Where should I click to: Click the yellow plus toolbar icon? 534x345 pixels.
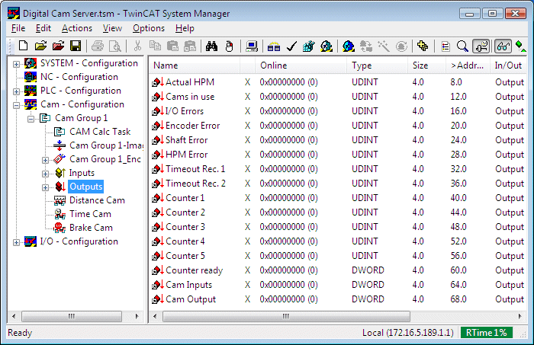423,46
